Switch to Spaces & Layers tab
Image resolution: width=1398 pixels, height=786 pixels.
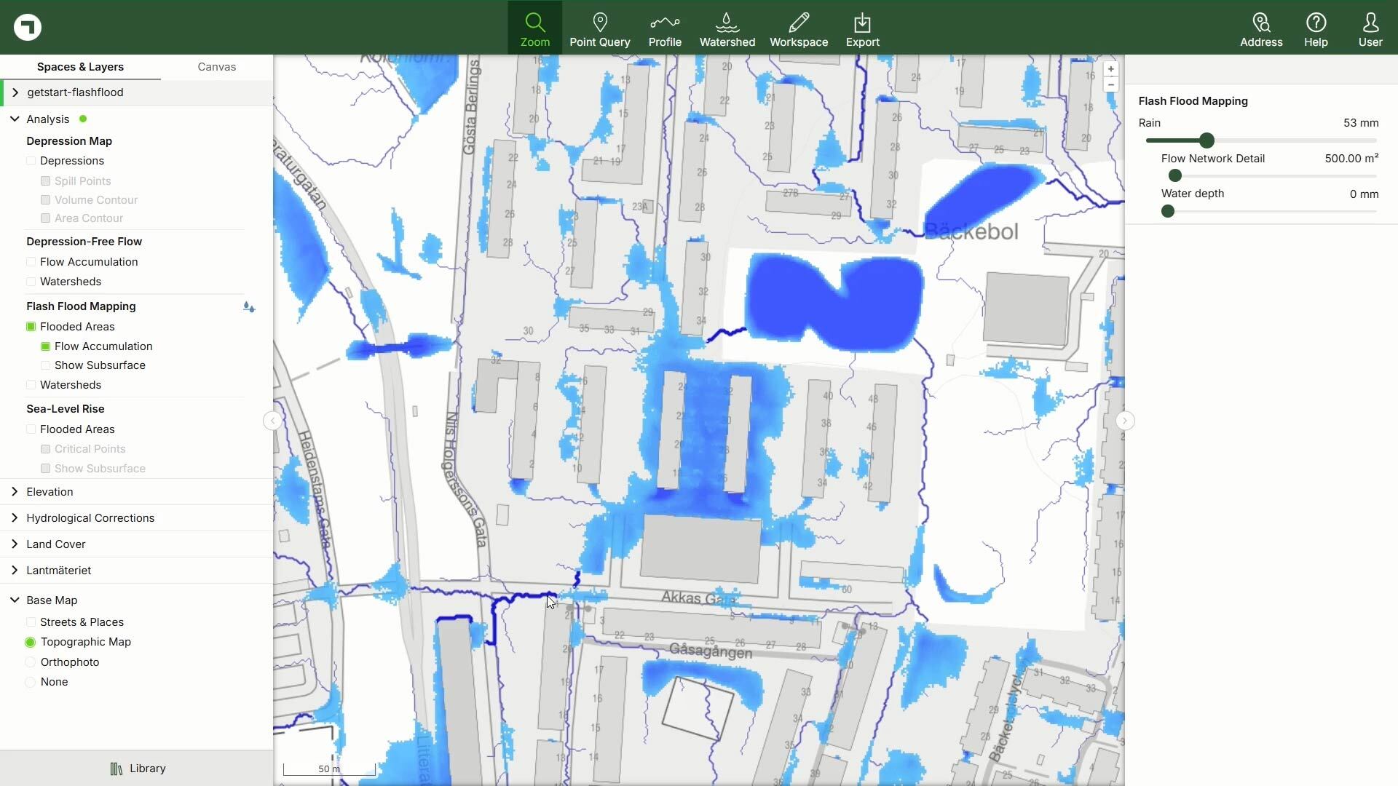[x=80, y=67]
